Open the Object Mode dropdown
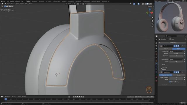 click(10, 4)
